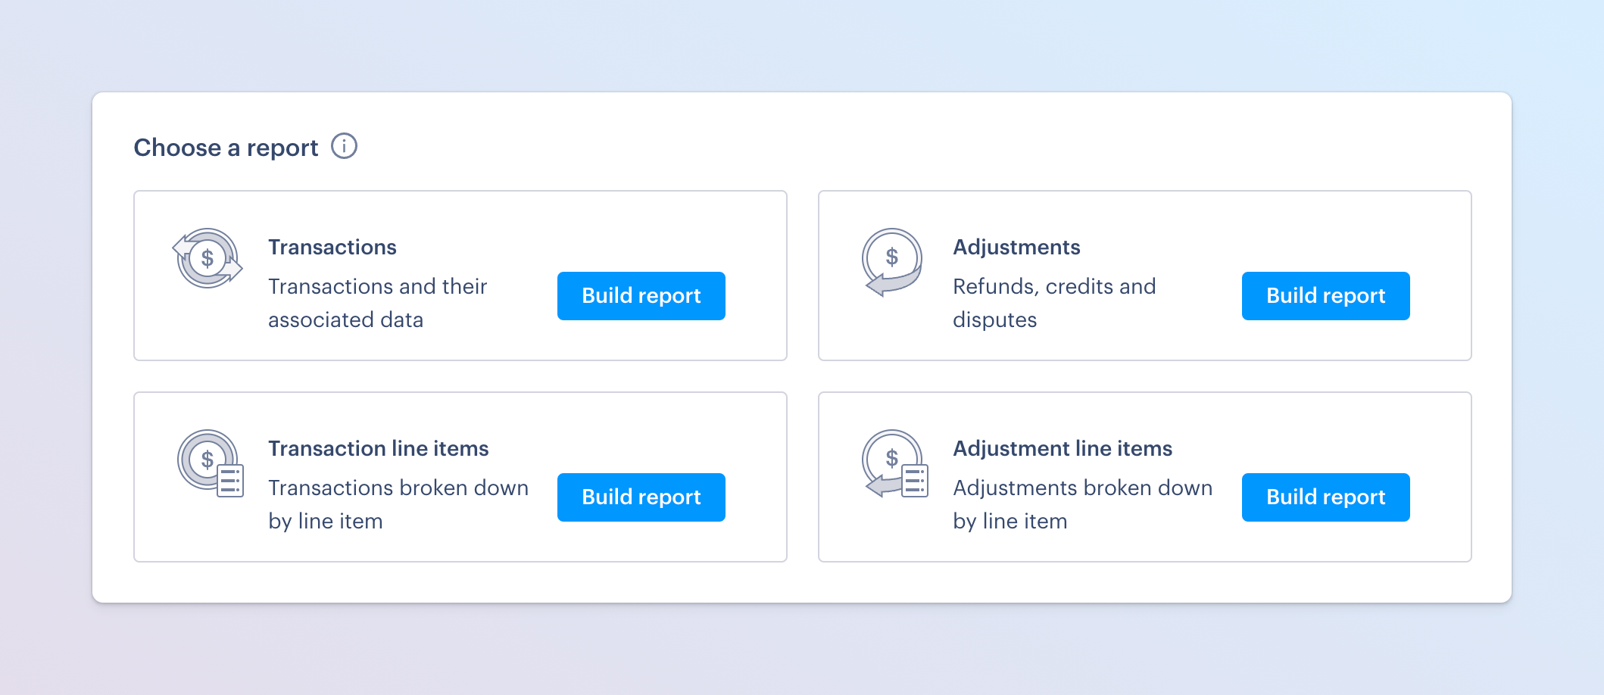Build report for Transaction line items
The height and width of the screenshot is (695, 1604).
pyautogui.click(x=641, y=497)
